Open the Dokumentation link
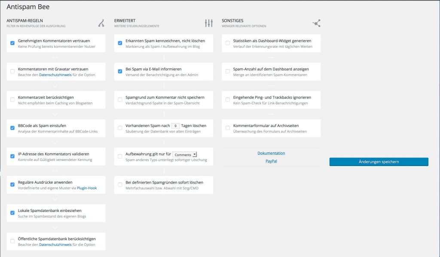This screenshot has height=257, width=440. click(x=271, y=153)
